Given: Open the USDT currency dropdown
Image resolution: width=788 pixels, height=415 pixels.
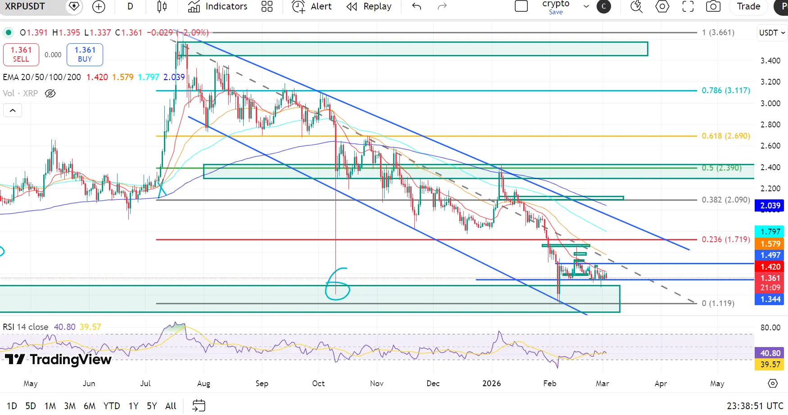Looking at the screenshot, I should pos(772,32).
